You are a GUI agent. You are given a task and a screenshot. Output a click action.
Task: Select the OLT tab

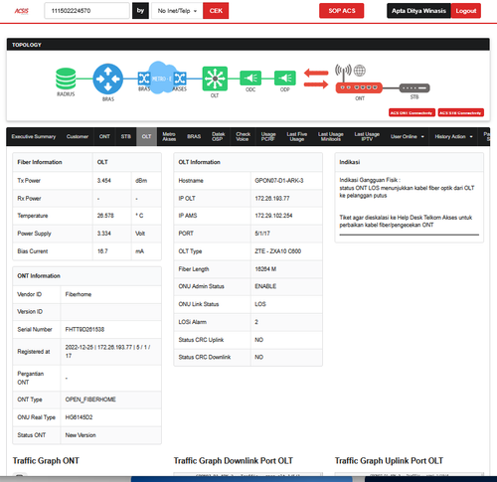[146, 136]
